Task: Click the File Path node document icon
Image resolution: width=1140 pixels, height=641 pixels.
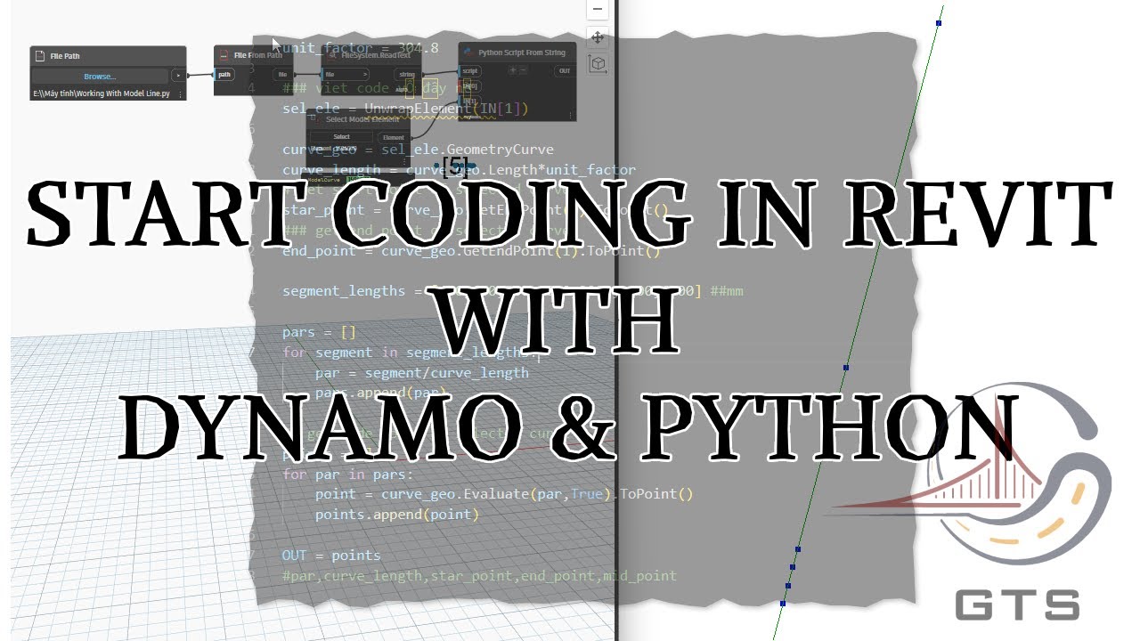Action: [x=40, y=56]
